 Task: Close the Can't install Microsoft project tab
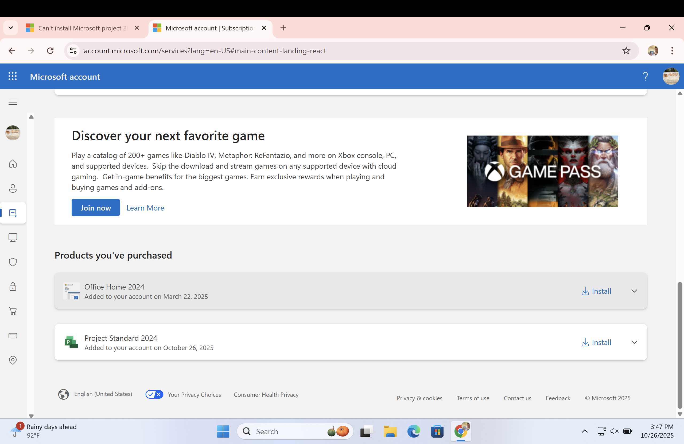(x=137, y=28)
